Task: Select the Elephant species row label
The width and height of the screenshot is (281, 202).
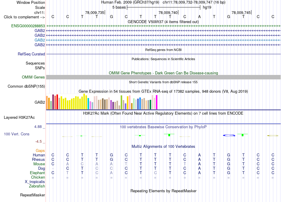Action: point(38,173)
